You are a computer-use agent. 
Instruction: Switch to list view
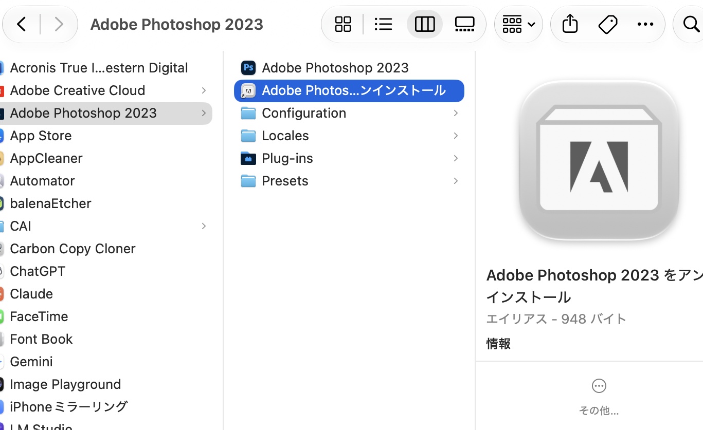click(383, 24)
